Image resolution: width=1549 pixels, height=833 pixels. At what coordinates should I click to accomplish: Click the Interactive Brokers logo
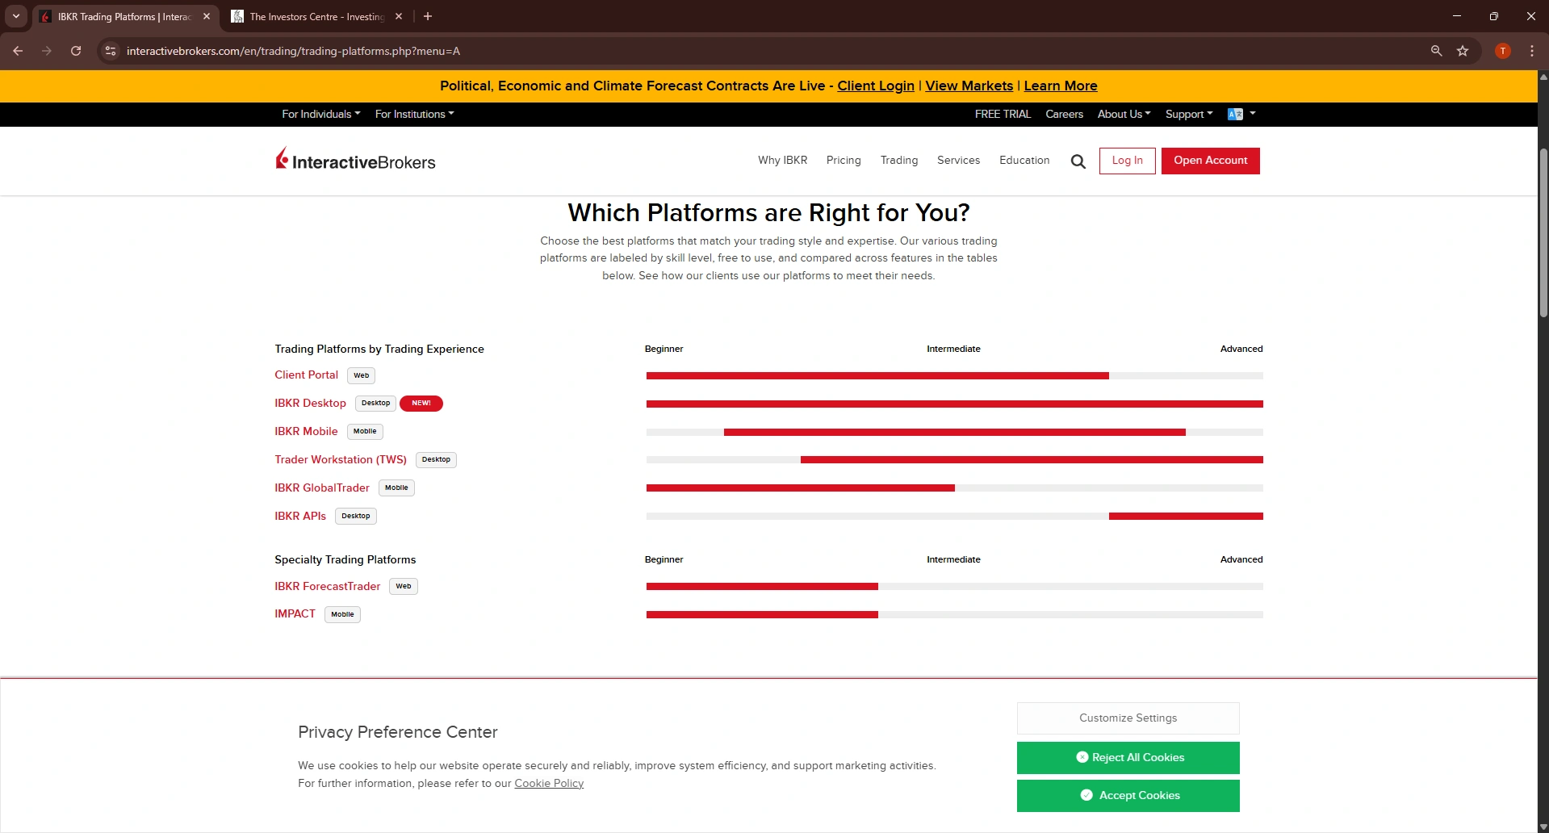click(355, 161)
